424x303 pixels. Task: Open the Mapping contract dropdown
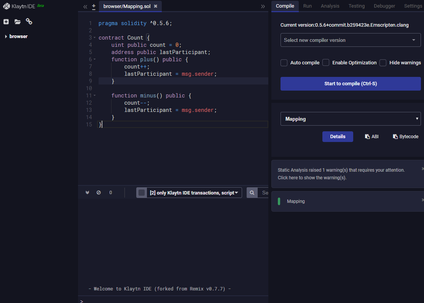coord(351,119)
